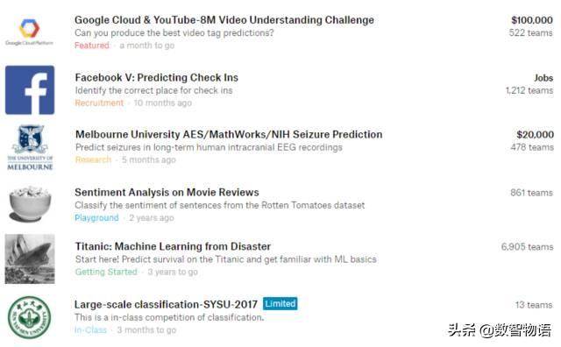Click the Featured category label
The image size is (561, 347).
[x=92, y=46]
